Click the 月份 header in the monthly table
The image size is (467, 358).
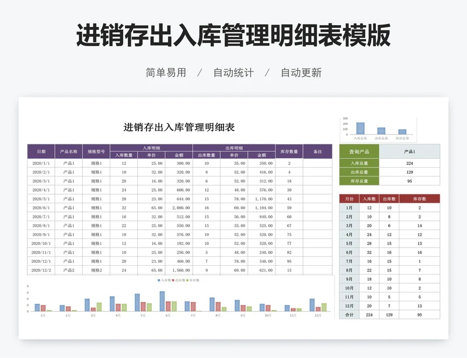[x=349, y=199]
